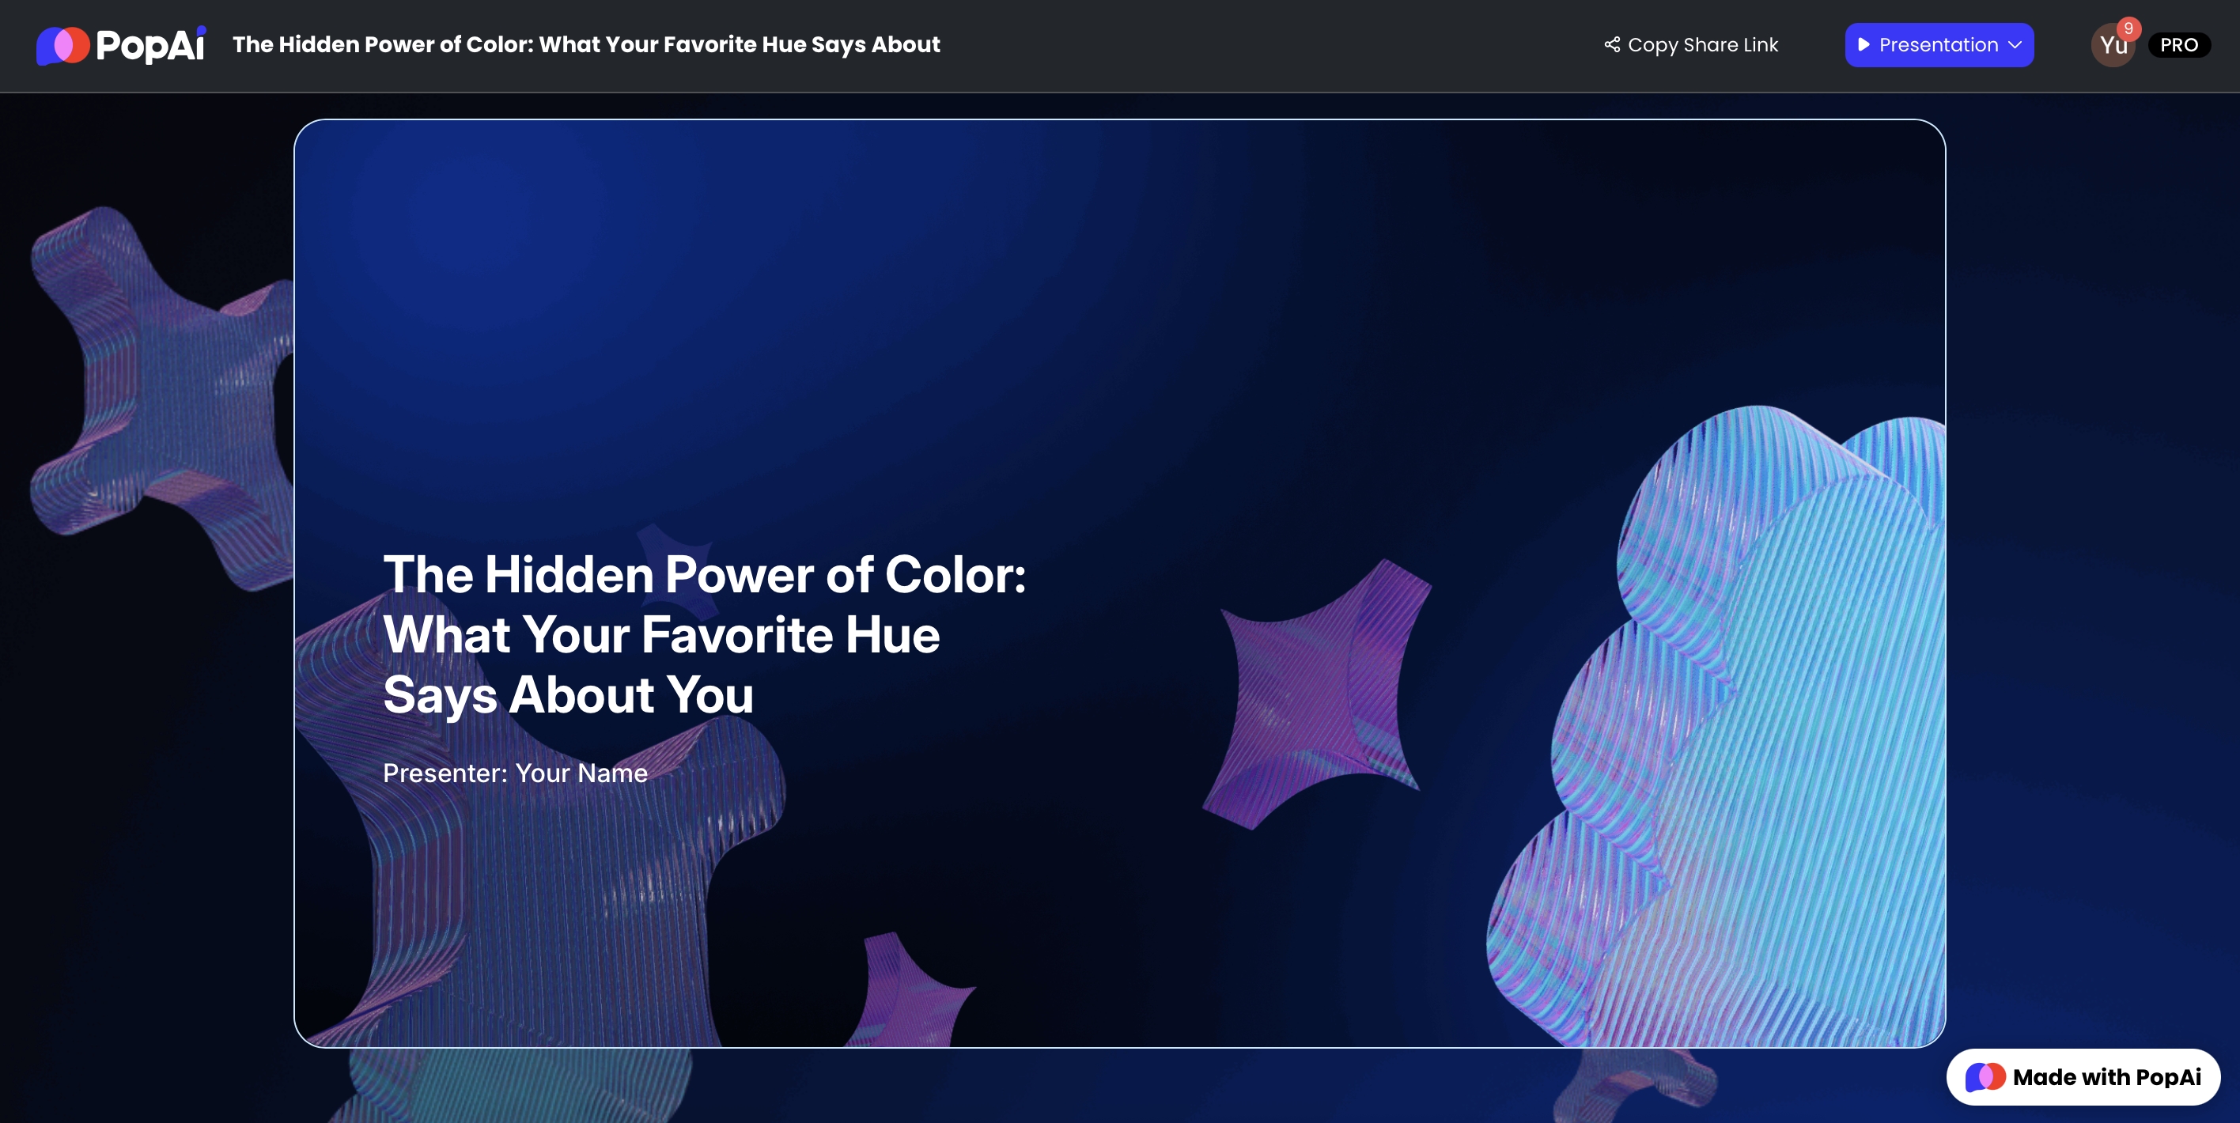Click the PRO badge
Image resolution: width=2240 pixels, height=1123 pixels.
[x=2178, y=45]
